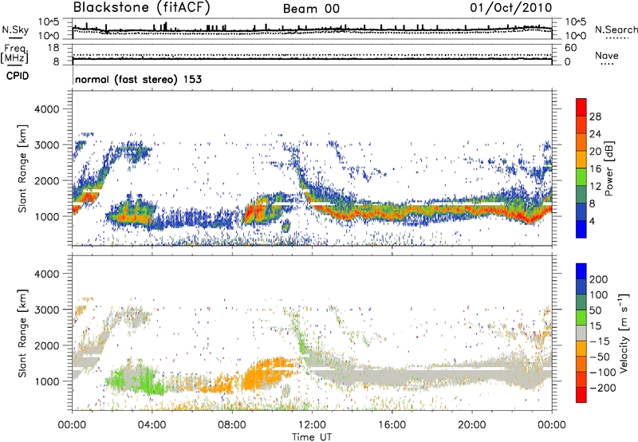638x442 pixels.
Task: Click the date '01/Oct/2010'
Action: (x=511, y=8)
